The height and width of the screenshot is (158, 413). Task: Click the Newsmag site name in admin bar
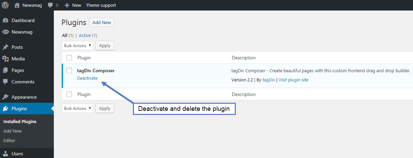click(x=32, y=5)
